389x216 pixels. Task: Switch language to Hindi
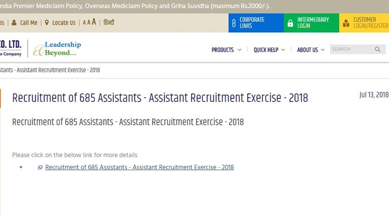click(109, 23)
